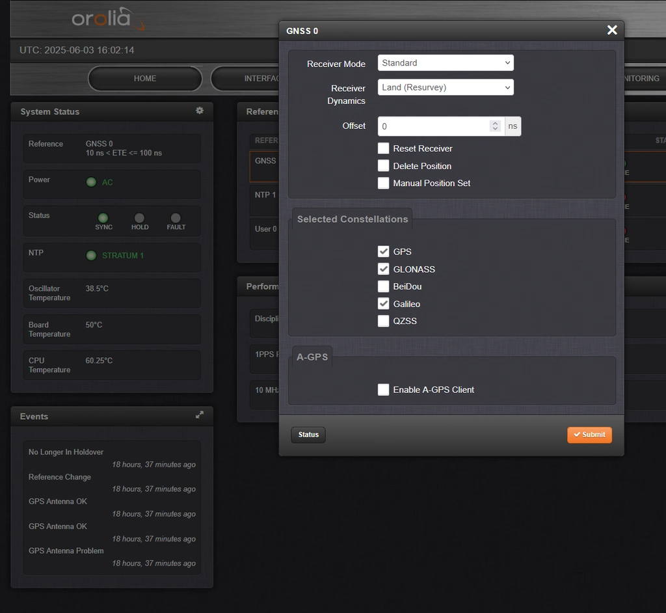The image size is (666, 613).
Task: Click the A-GPS section heading
Action: tap(312, 357)
